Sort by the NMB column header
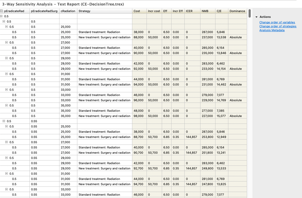Image resolution: width=302 pixels, height=198 pixels. (208, 11)
